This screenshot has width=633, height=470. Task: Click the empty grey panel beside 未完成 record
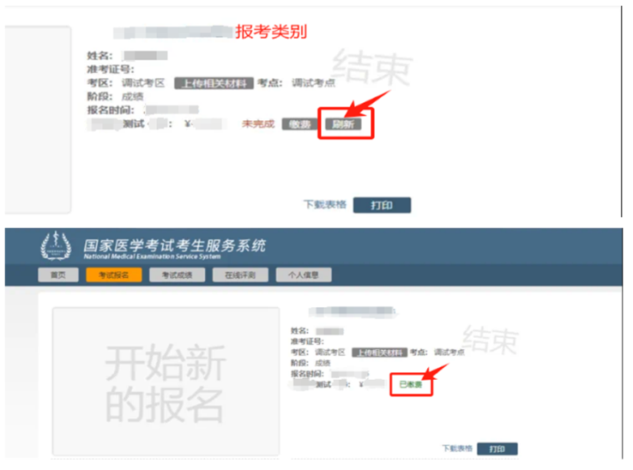coord(38,119)
